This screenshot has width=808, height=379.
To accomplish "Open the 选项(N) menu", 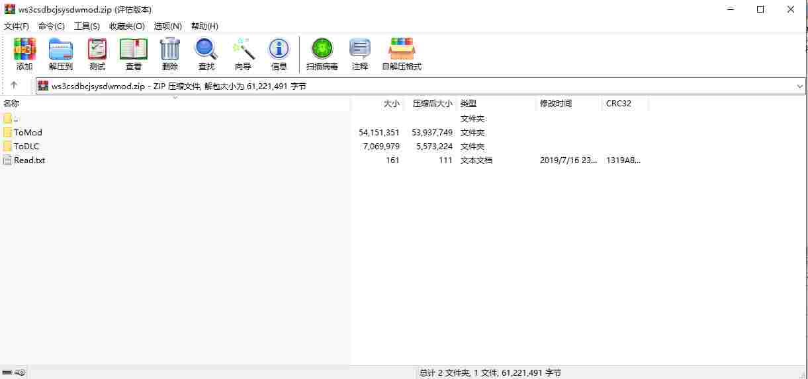I will [x=168, y=26].
